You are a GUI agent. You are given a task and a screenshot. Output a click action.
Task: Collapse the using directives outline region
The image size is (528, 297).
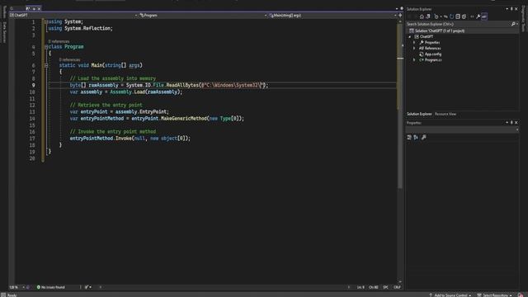(x=46, y=21)
